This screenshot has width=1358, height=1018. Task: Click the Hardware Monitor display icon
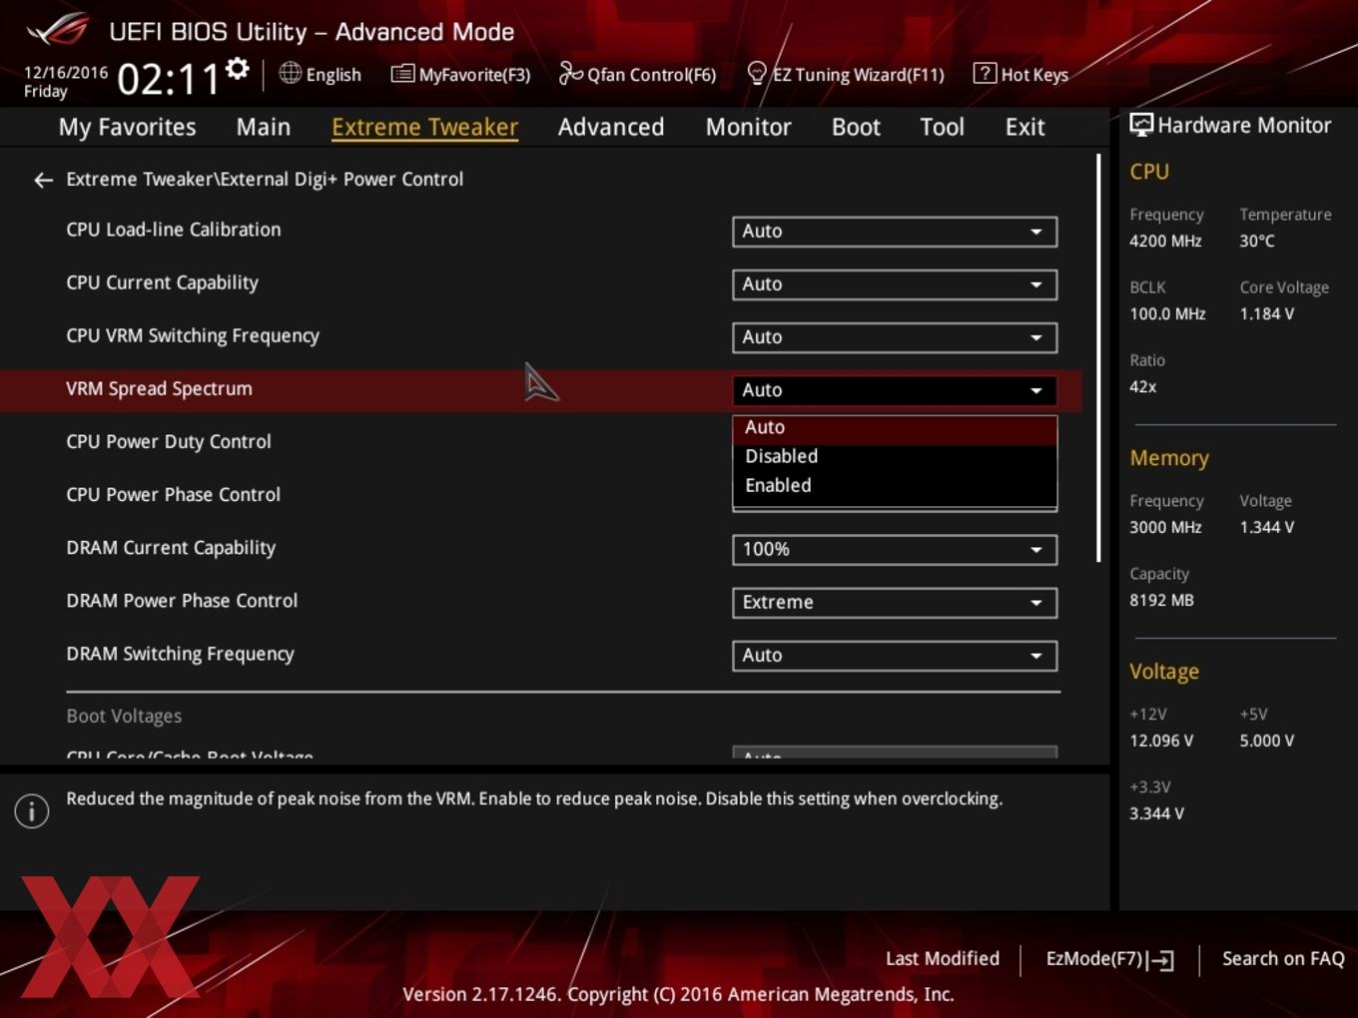[1141, 125]
